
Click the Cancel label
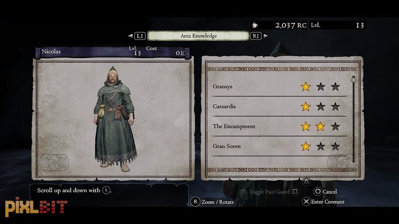(330, 192)
